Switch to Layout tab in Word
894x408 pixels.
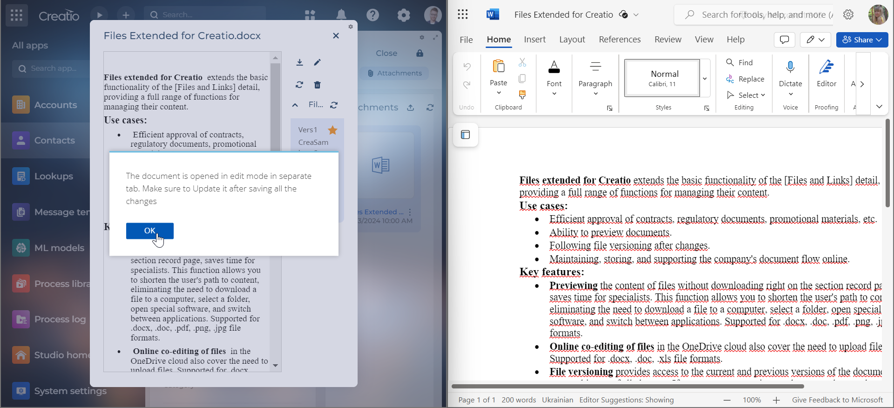(x=572, y=40)
